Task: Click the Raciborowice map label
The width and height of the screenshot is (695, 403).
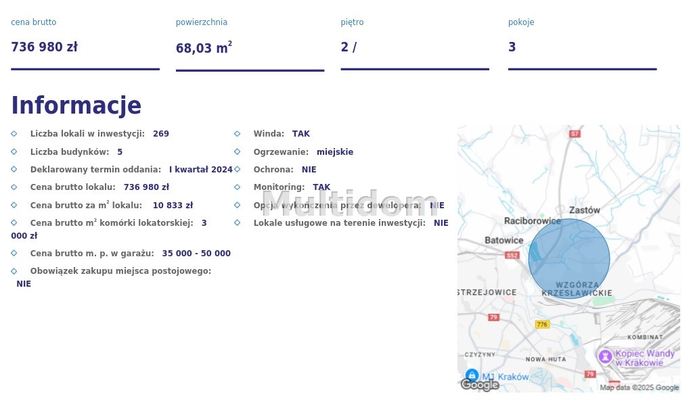Action: click(x=533, y=220)
